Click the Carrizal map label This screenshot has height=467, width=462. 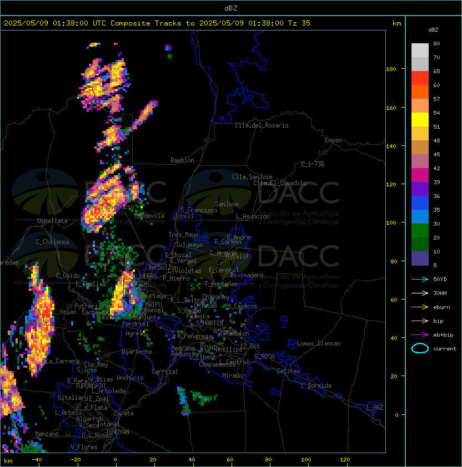click(x=165, y=372)
